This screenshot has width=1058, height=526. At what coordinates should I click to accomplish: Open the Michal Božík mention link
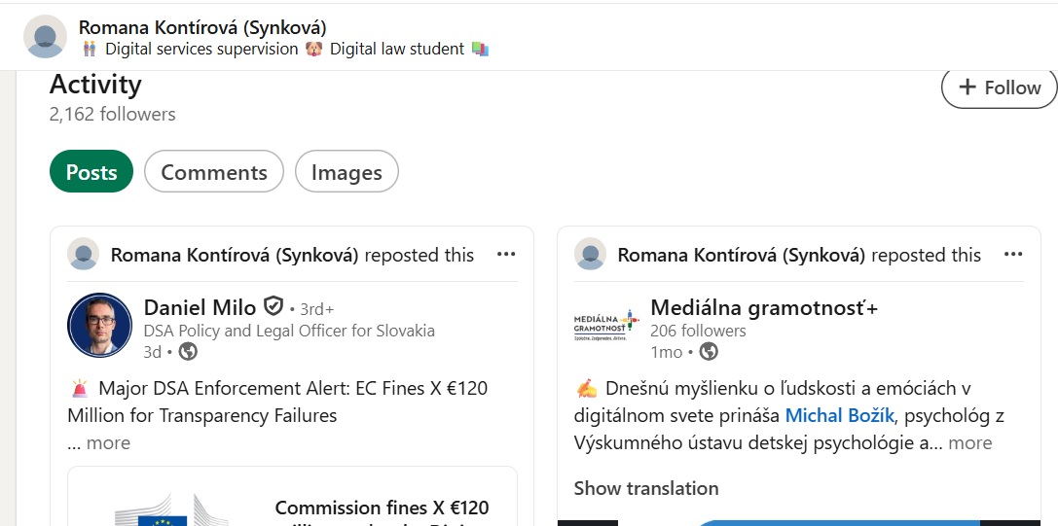[839, 416]
